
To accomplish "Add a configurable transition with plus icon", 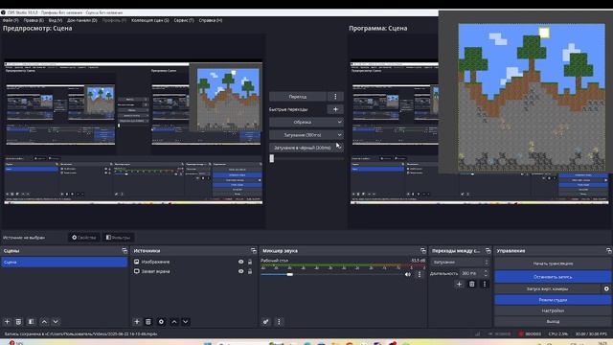I will (x=459, y=284).
